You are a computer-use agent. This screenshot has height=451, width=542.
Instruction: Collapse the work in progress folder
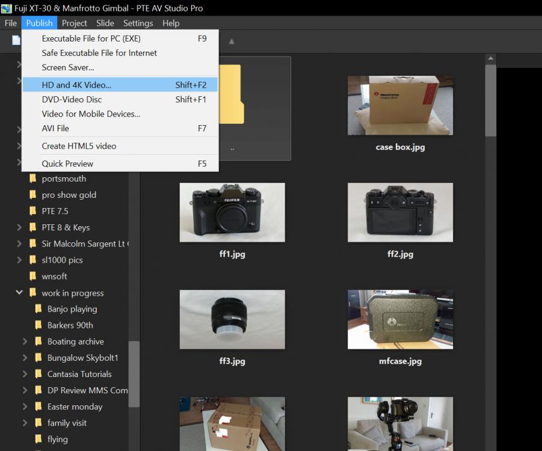(x=19, y=293)
